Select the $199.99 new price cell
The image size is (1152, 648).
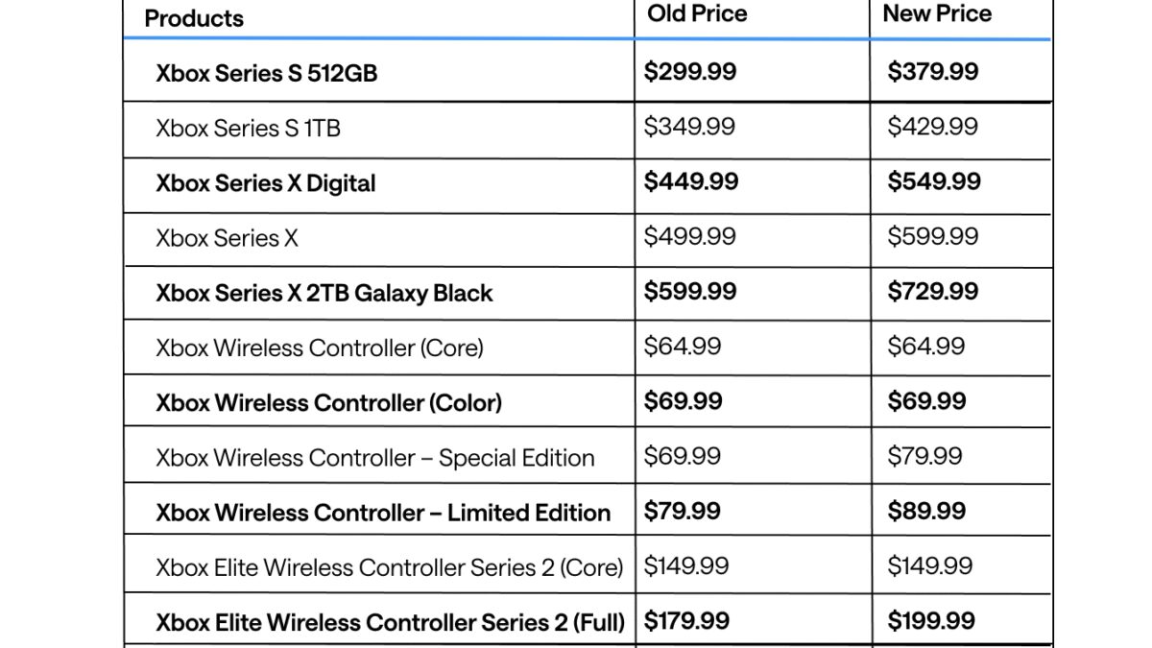click(931, 621)
